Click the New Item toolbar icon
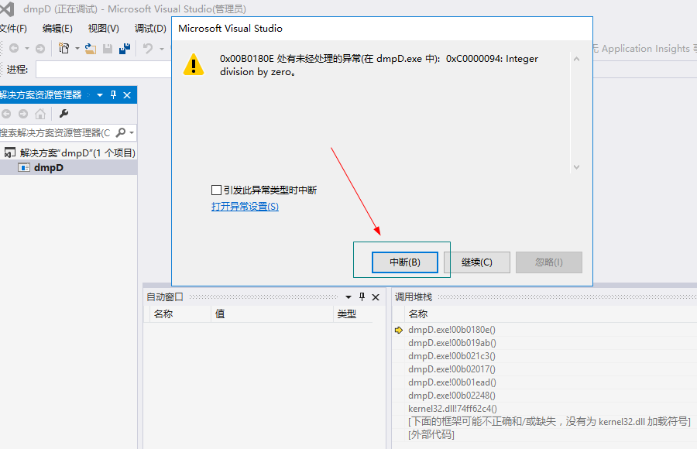 [x=64, y=48]
